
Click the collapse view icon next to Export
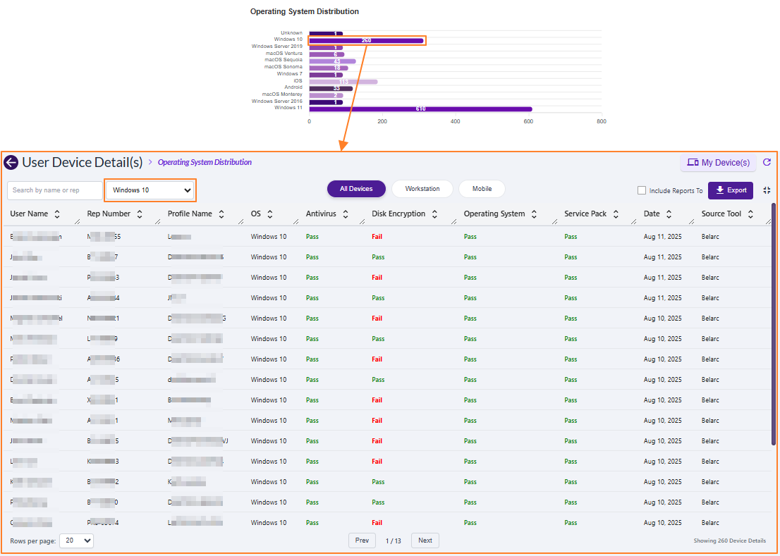pyautogui.click(x=767, y=190)
